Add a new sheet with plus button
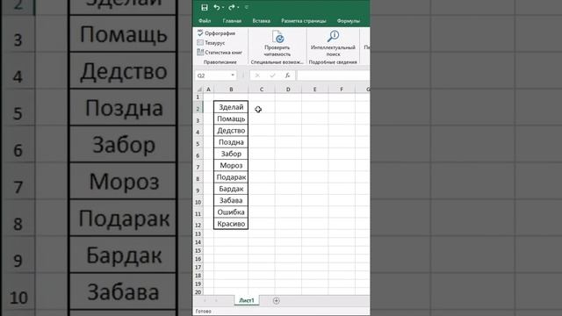This screenshot has height=316, width=562. click(x=276, y=300)
